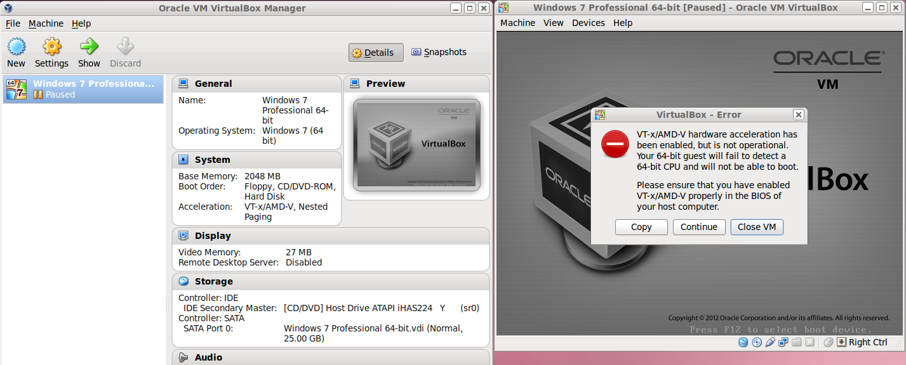Select the Windows 7 Professional VM entry
906x365 pixels.
83,89
